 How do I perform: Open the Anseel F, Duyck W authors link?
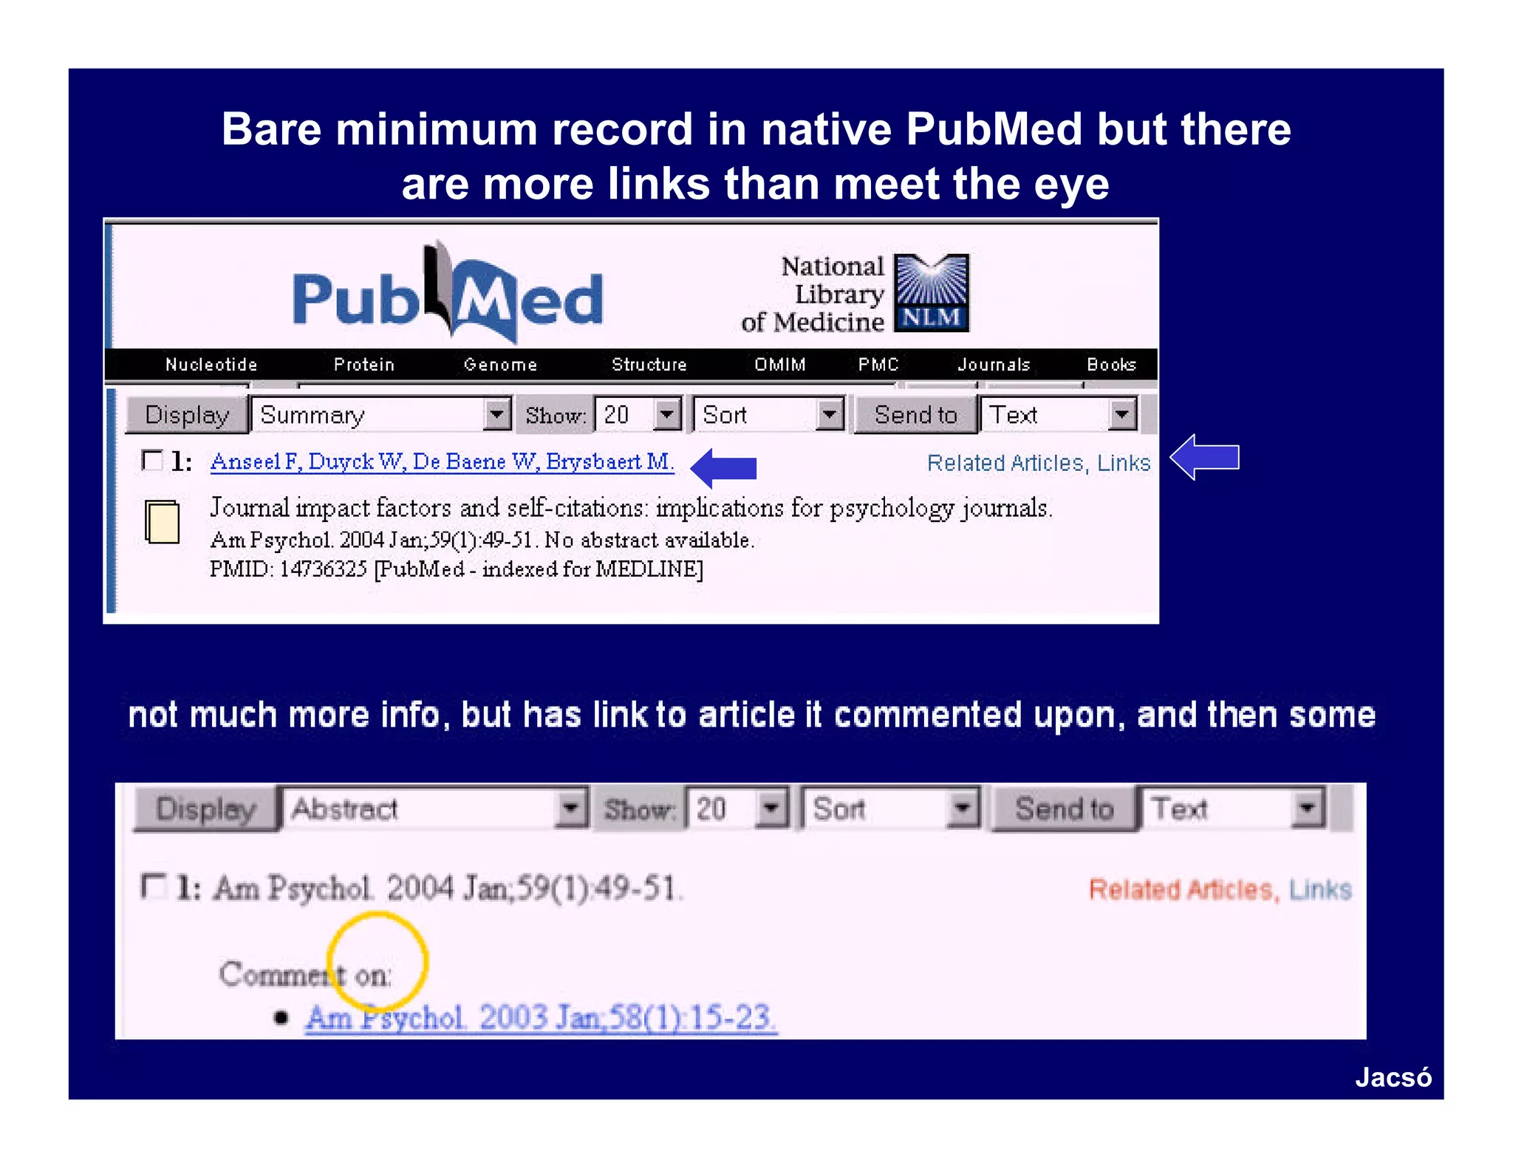tap(442, 461)
